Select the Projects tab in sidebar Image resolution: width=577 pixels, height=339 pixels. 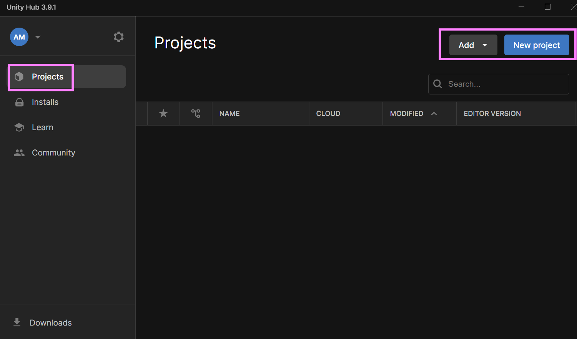(48, 77)
